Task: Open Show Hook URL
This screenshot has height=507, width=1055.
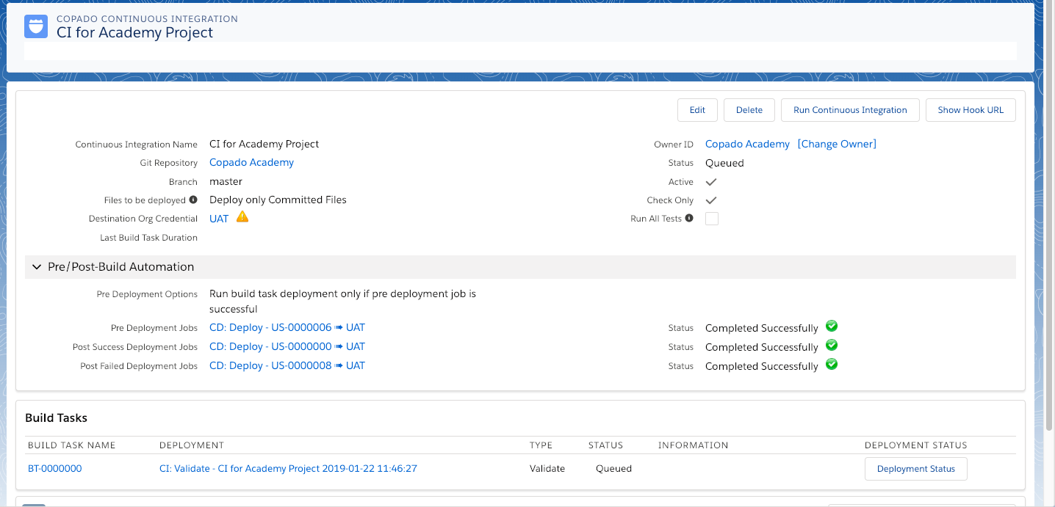Action: click(970, 110)
